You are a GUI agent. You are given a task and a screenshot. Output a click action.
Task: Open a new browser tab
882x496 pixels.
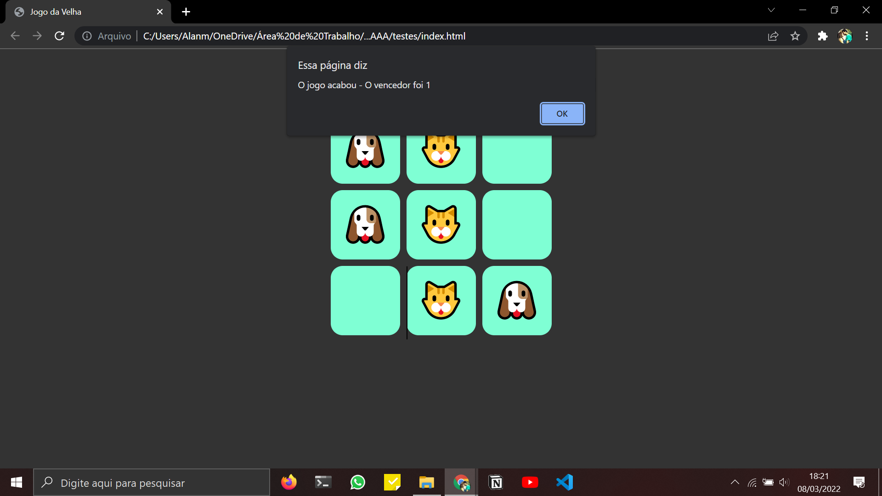186,12
